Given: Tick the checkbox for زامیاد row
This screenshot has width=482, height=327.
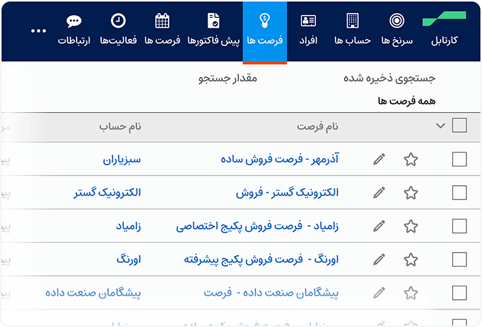Looking at the screenshot, I should [x=459, y=226].
